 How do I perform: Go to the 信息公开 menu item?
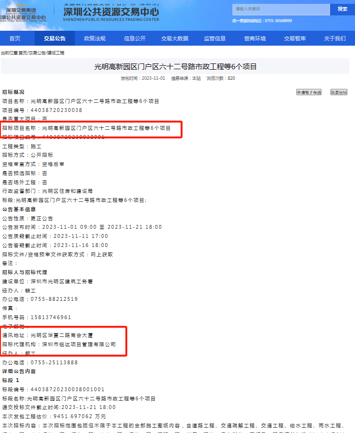(x=135, y=38)
